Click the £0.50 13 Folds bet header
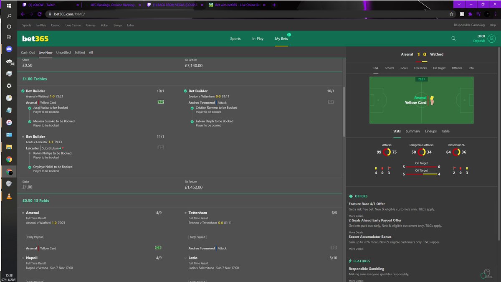 coord(35,201)
